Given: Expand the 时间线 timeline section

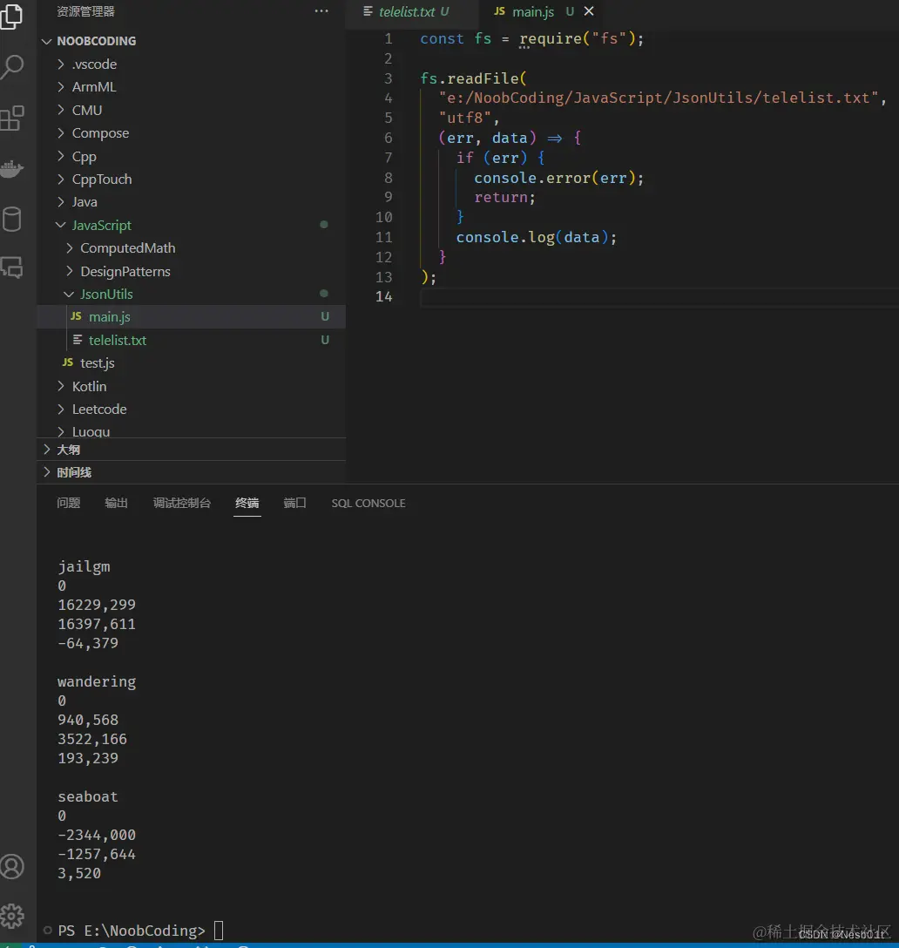Looking at the screenshot, I should [x=191, y=472].
